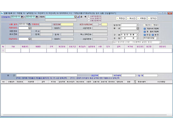Click the 수불일자 header in lower grid
The width and height of the screenshot is (173, 129).
[x=11, y=82]
